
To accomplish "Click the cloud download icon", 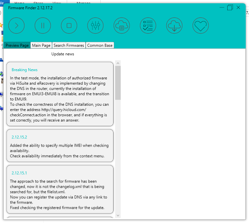I will click(x=174, y=25).
